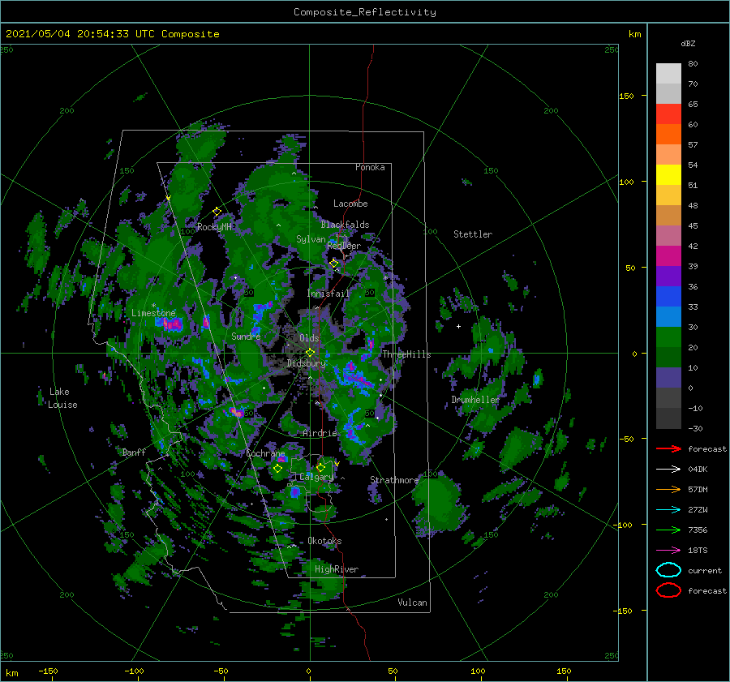
Task: Select the Olds label
Action: [309, 337]
